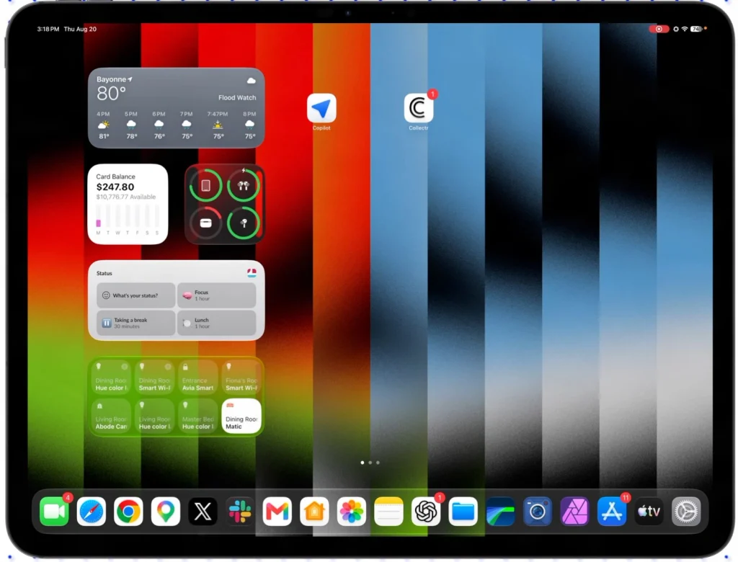Open Google Maps from the dock

click(x=166, y=511)
